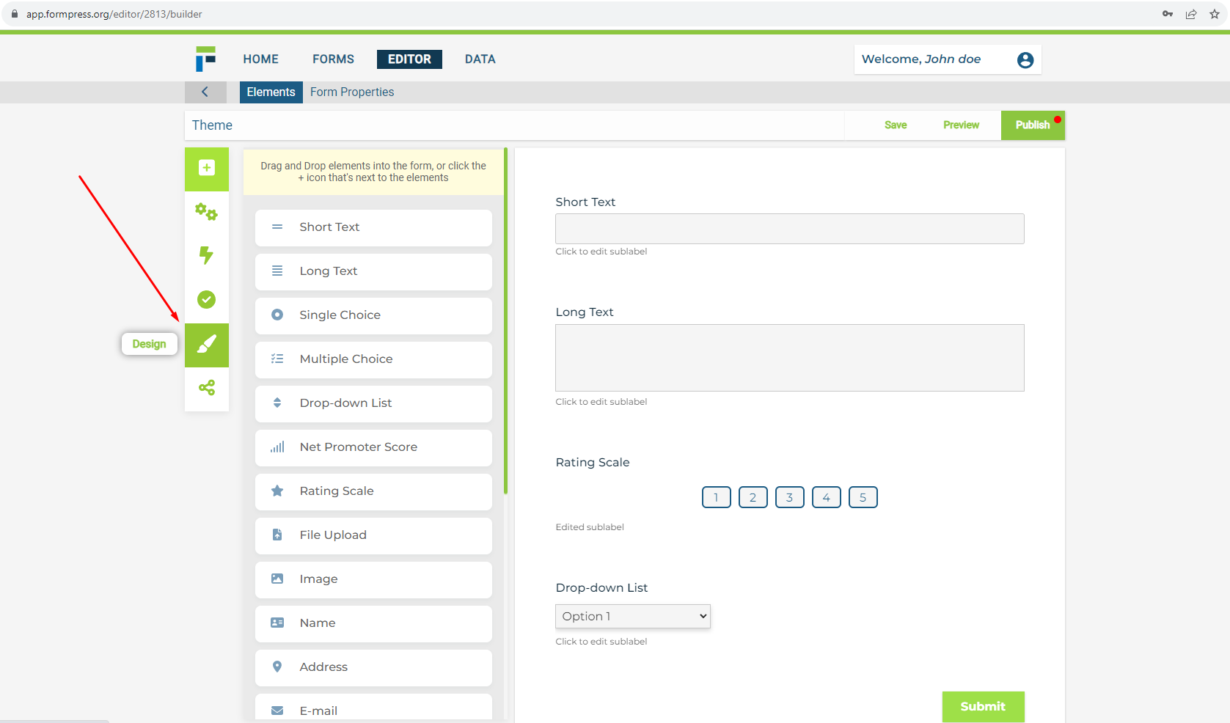Viewport: 1230px width, 723px height.
Task: Click the Name ID card icon
Action: point(277,623)
